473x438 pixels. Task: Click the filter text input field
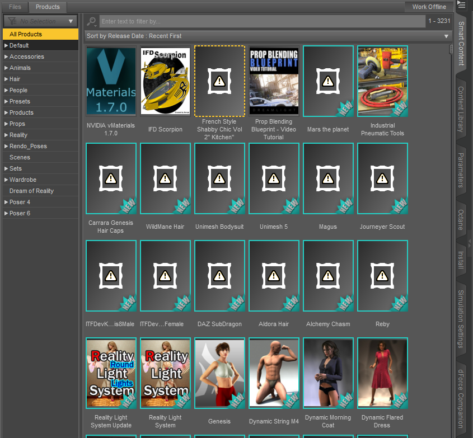click(262, 21)
